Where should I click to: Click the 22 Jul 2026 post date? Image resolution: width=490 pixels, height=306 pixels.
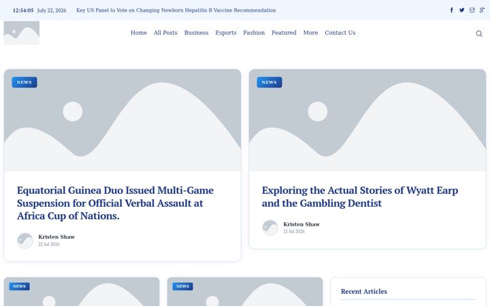coord(49,244)
